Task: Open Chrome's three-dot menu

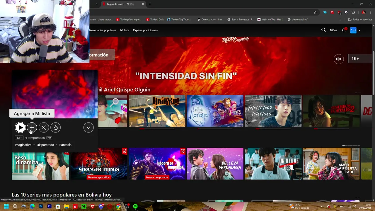Action: pyautogui.click(x=370, y=12)
